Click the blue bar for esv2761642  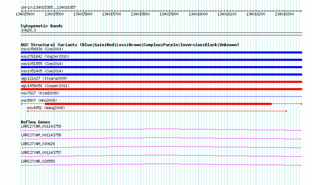point(161,60)
